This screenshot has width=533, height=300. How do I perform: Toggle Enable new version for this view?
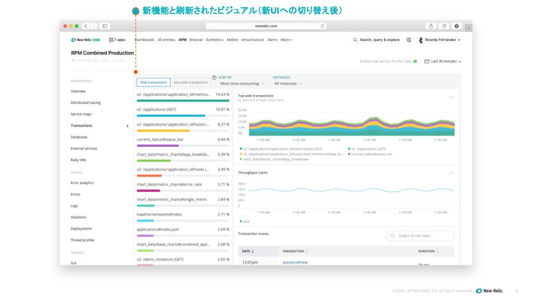coord(416,61)
